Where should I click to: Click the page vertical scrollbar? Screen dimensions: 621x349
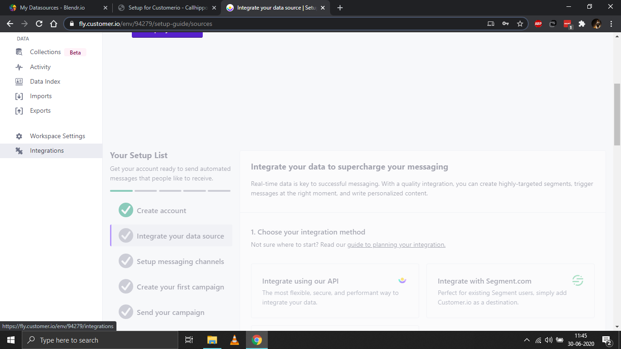[x=617, y=115]
